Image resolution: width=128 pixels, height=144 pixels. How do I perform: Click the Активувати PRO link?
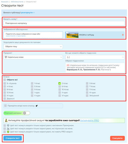(x=90, y=120)
